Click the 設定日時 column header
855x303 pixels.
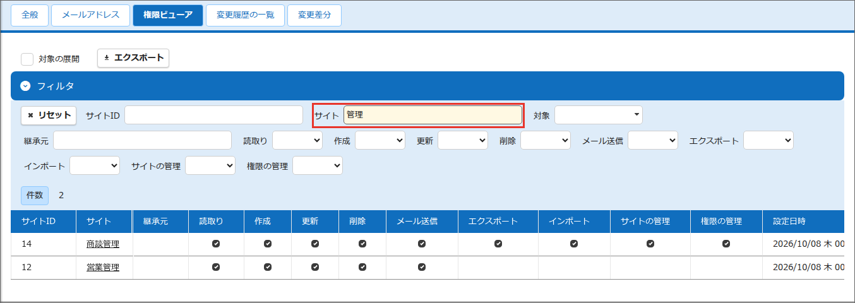pyautogui.click(x=803, y=221)
